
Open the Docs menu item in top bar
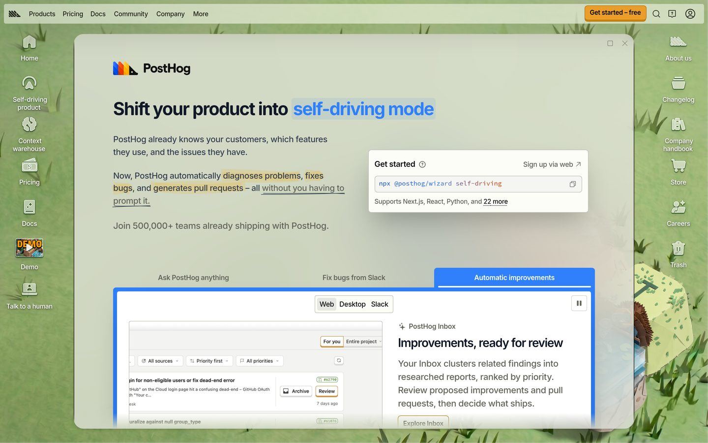(x=98, y=14)
